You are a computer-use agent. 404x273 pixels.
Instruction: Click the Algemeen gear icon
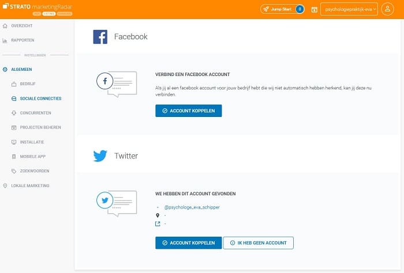tap(5, 70)
